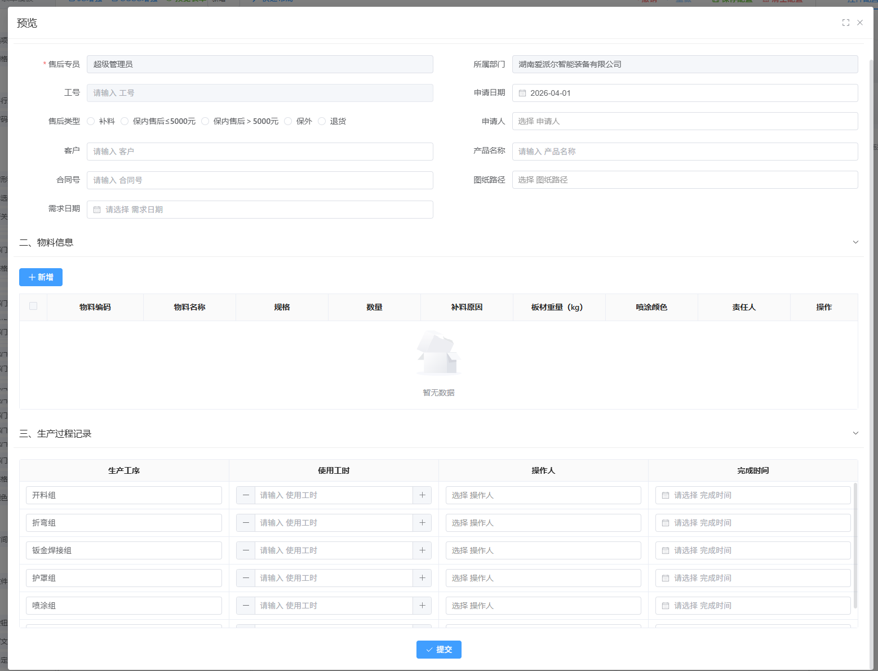Screen dimensions: 878x671
Task: Click the calendar icon in 需求日期 field
Action: point(97,210)
